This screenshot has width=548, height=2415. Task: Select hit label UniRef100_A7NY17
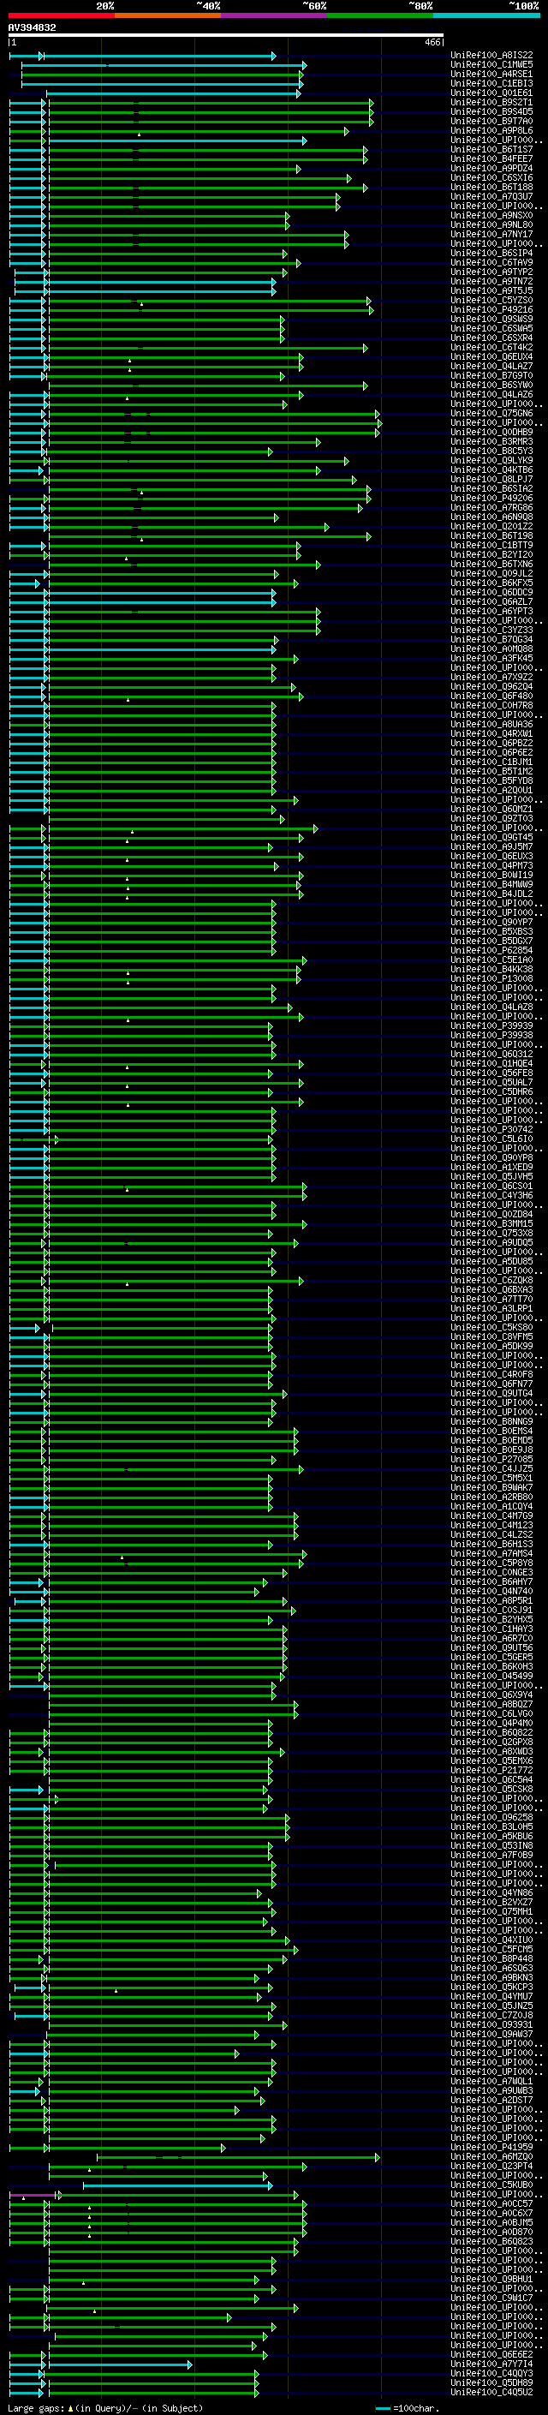(x=491, y=235)
